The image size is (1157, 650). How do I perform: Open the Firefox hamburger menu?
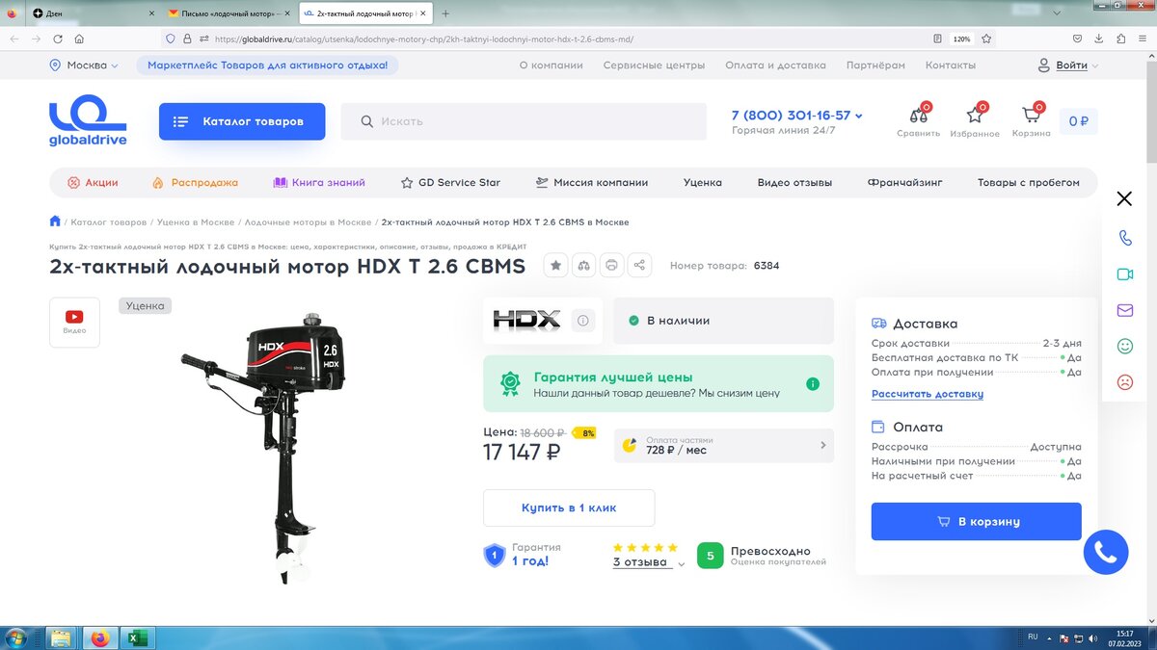click(1143, 39)
